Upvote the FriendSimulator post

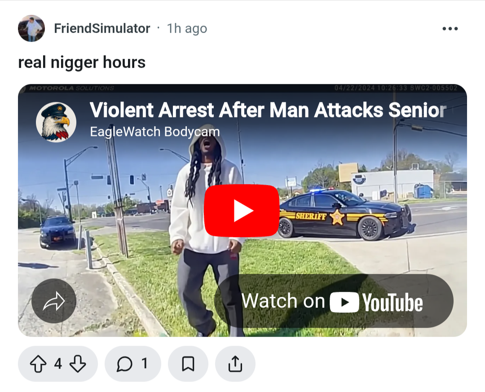(38, 364)
